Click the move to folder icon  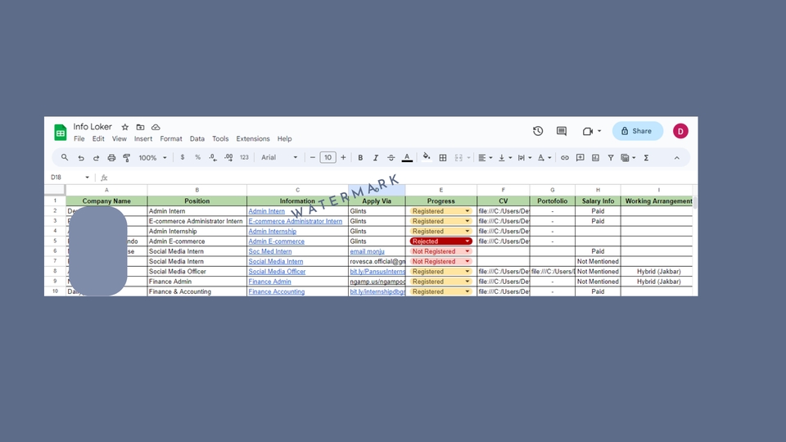pyautogui.click(x=140, y=128)
